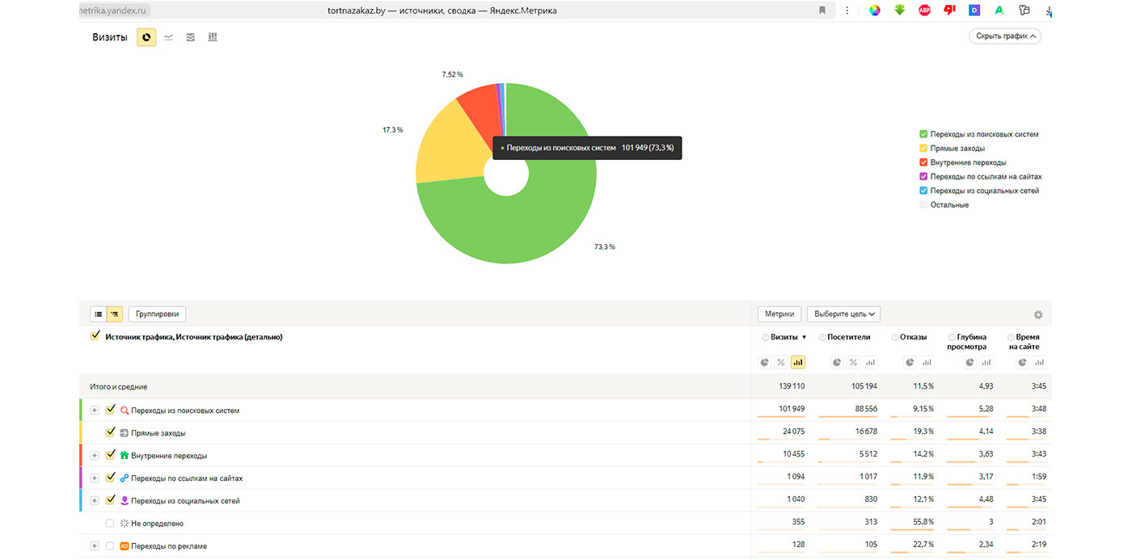Open the red thumbs-down extension
Viewport: 1132px width, 560px height.
[950, 11]
